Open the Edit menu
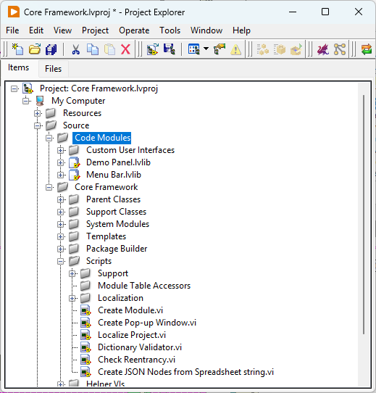 click(36, 30)
